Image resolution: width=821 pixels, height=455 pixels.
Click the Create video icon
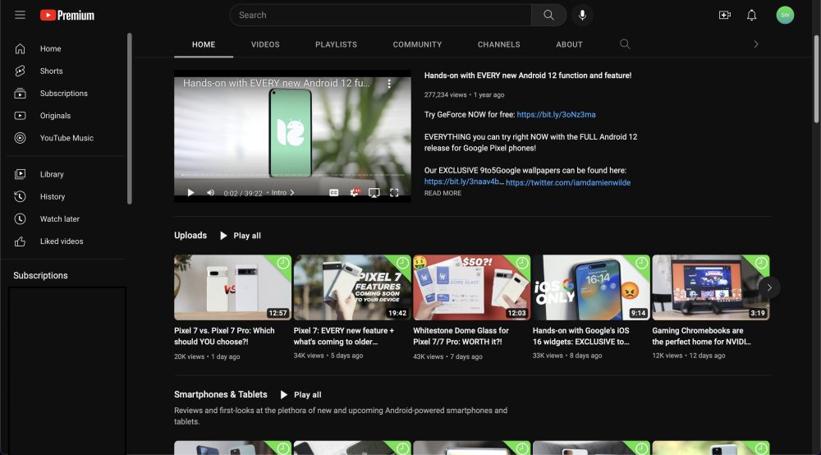point(724,15)
